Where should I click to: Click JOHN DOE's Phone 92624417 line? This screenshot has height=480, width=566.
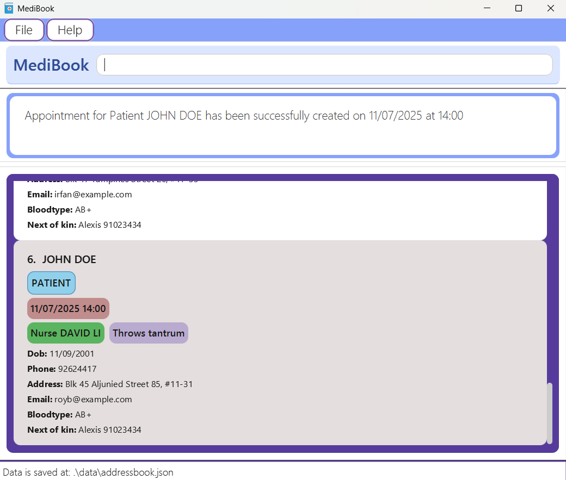click(x=62, y=369)
